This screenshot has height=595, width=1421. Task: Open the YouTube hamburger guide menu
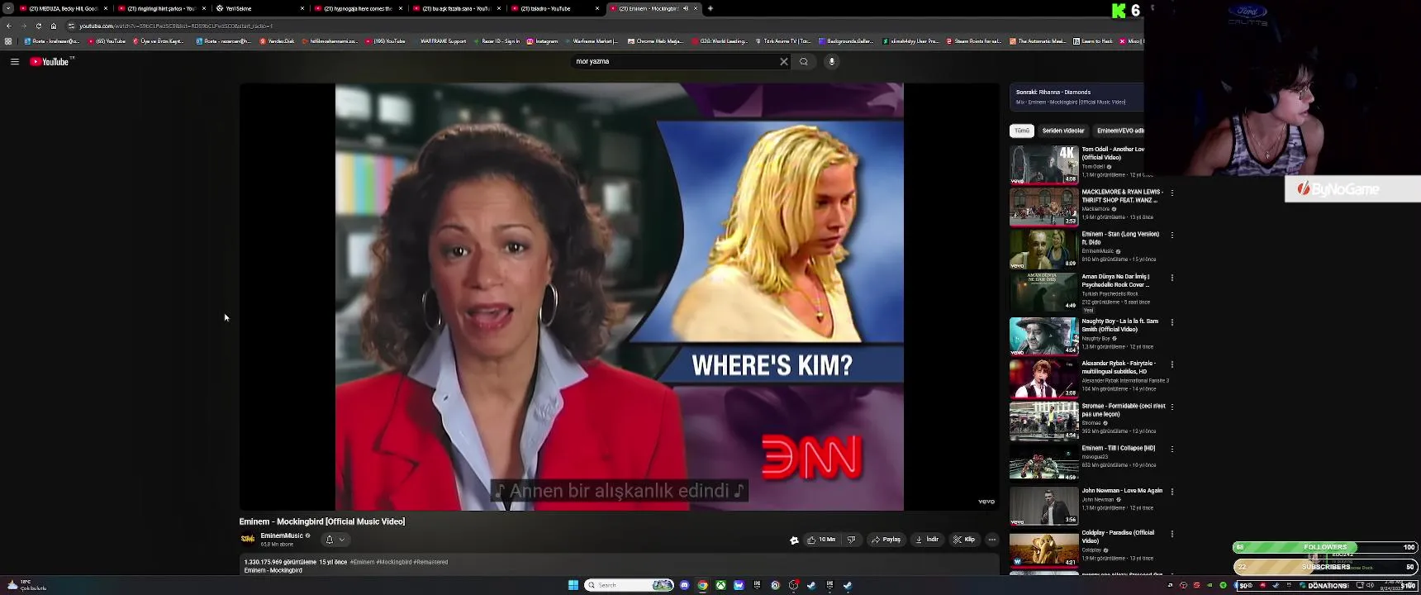coord(15,62)
